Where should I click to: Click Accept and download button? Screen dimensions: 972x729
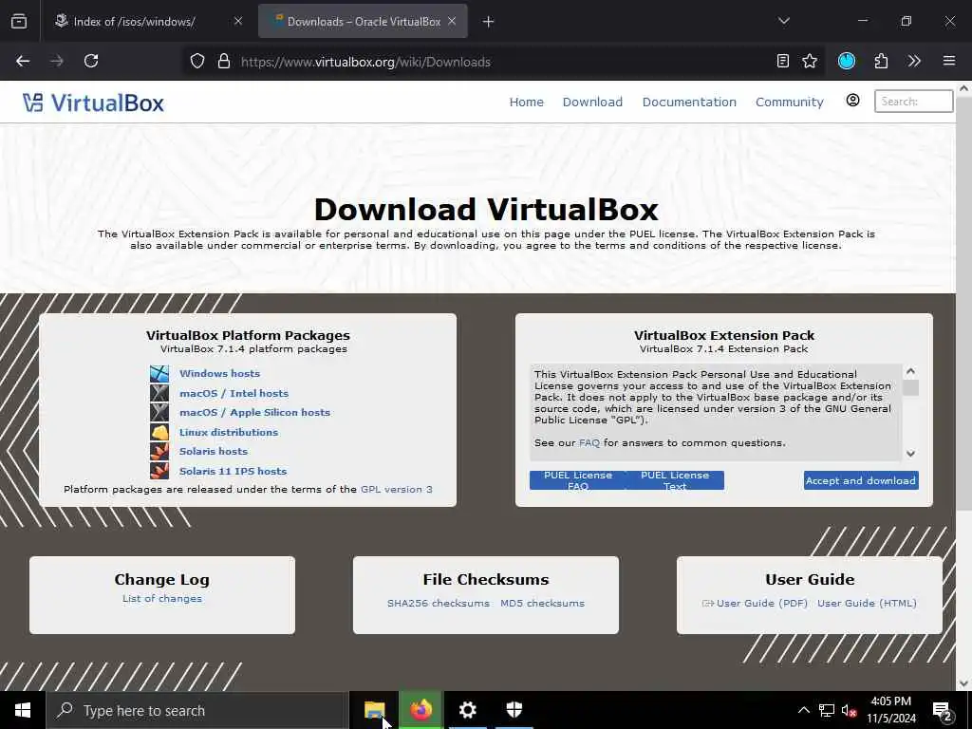coord(861,480)
